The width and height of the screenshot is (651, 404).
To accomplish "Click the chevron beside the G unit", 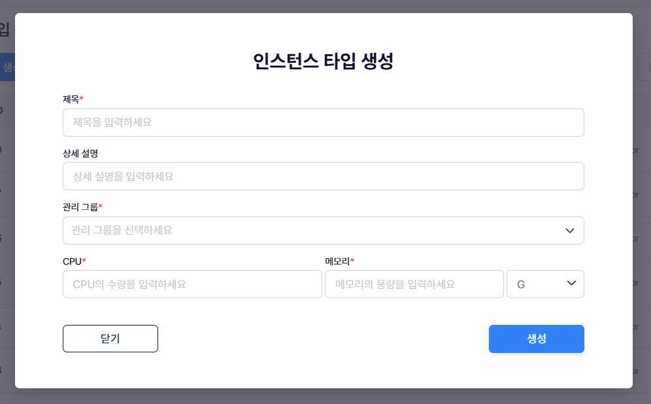I will 571,284.
